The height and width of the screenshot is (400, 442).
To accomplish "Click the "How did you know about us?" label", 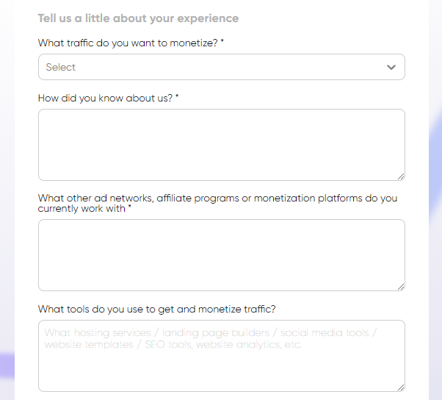I will (x=105, y=98).
